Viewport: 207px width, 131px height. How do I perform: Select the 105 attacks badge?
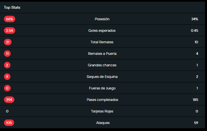point(9,123)
